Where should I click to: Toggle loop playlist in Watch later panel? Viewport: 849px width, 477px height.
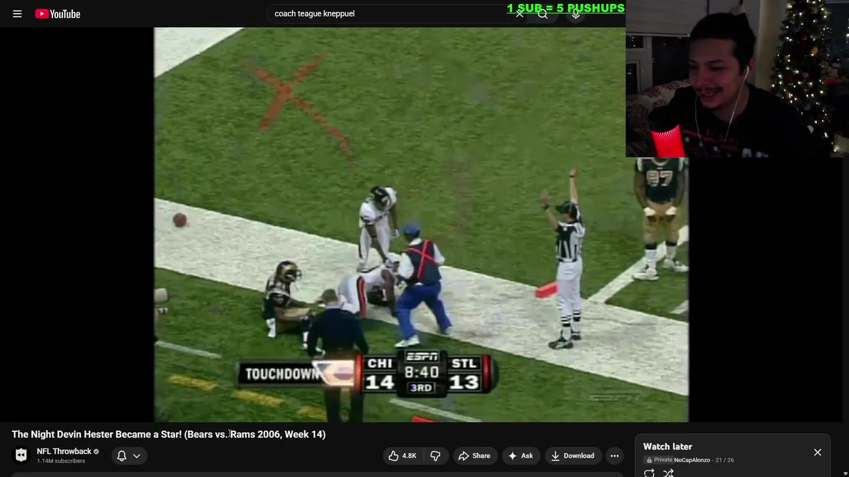tap(649, 473)
